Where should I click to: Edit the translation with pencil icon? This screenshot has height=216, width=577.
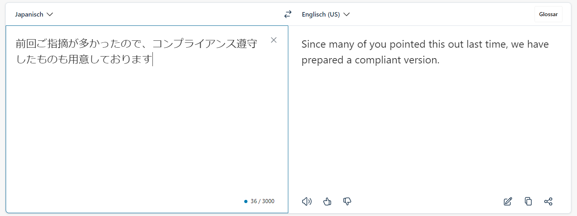[508, 201]
